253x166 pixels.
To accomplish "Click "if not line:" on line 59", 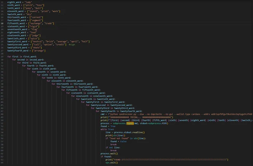I will [x=113, y=148].
